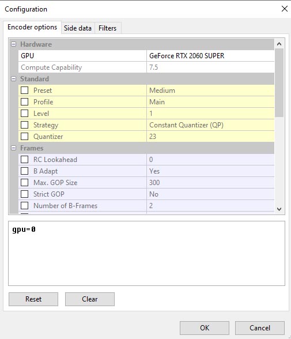This screenshot has height=339, width=291.
Task: Open Strategy value Constant Quantizer (QP)
Action: [x=210, y=125]
